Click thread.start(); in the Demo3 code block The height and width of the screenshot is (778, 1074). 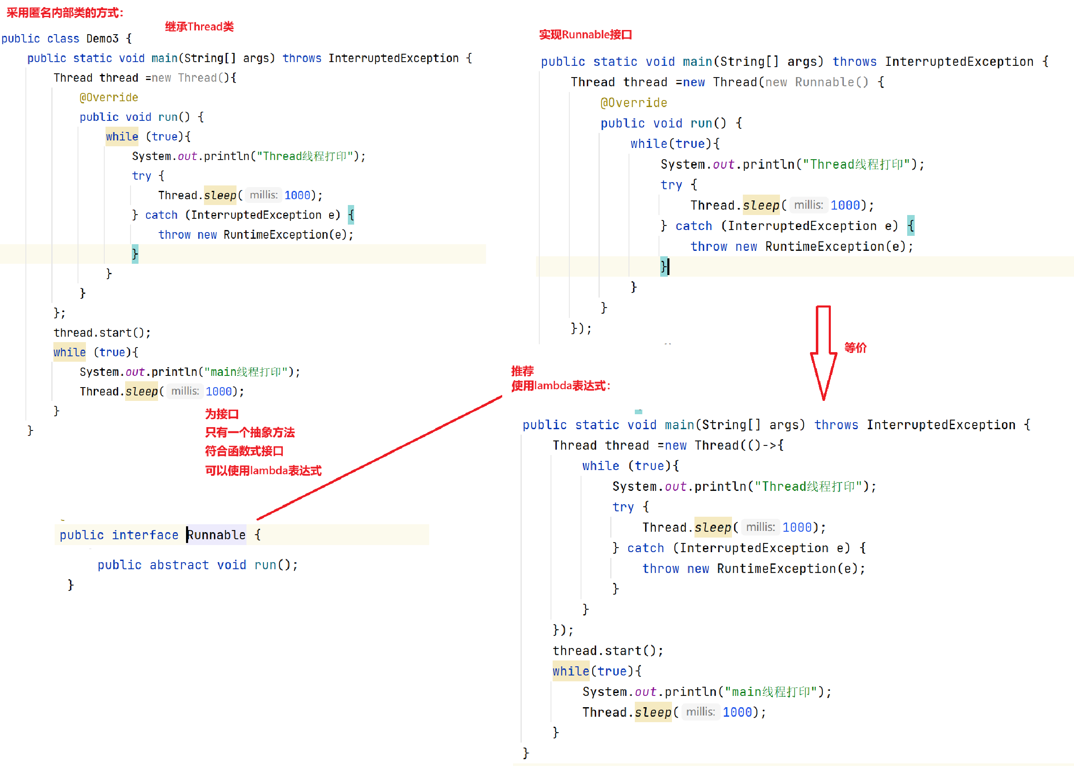point(102,333)
